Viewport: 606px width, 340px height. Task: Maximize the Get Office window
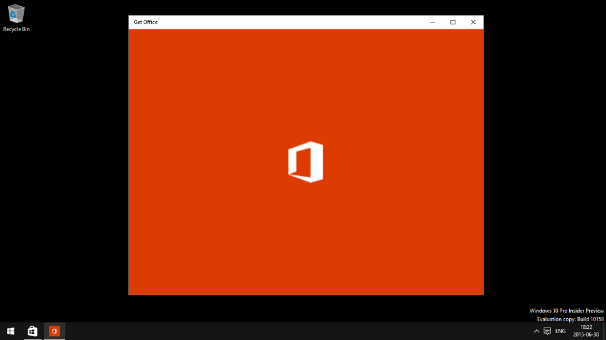click(x=453, y=22)
